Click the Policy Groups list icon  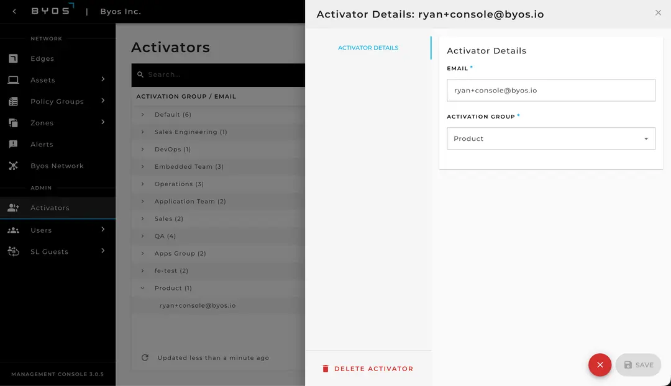pos(13,101)
